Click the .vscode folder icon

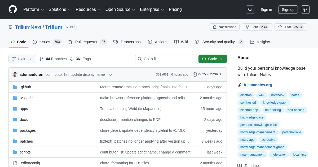click(15, 98)
